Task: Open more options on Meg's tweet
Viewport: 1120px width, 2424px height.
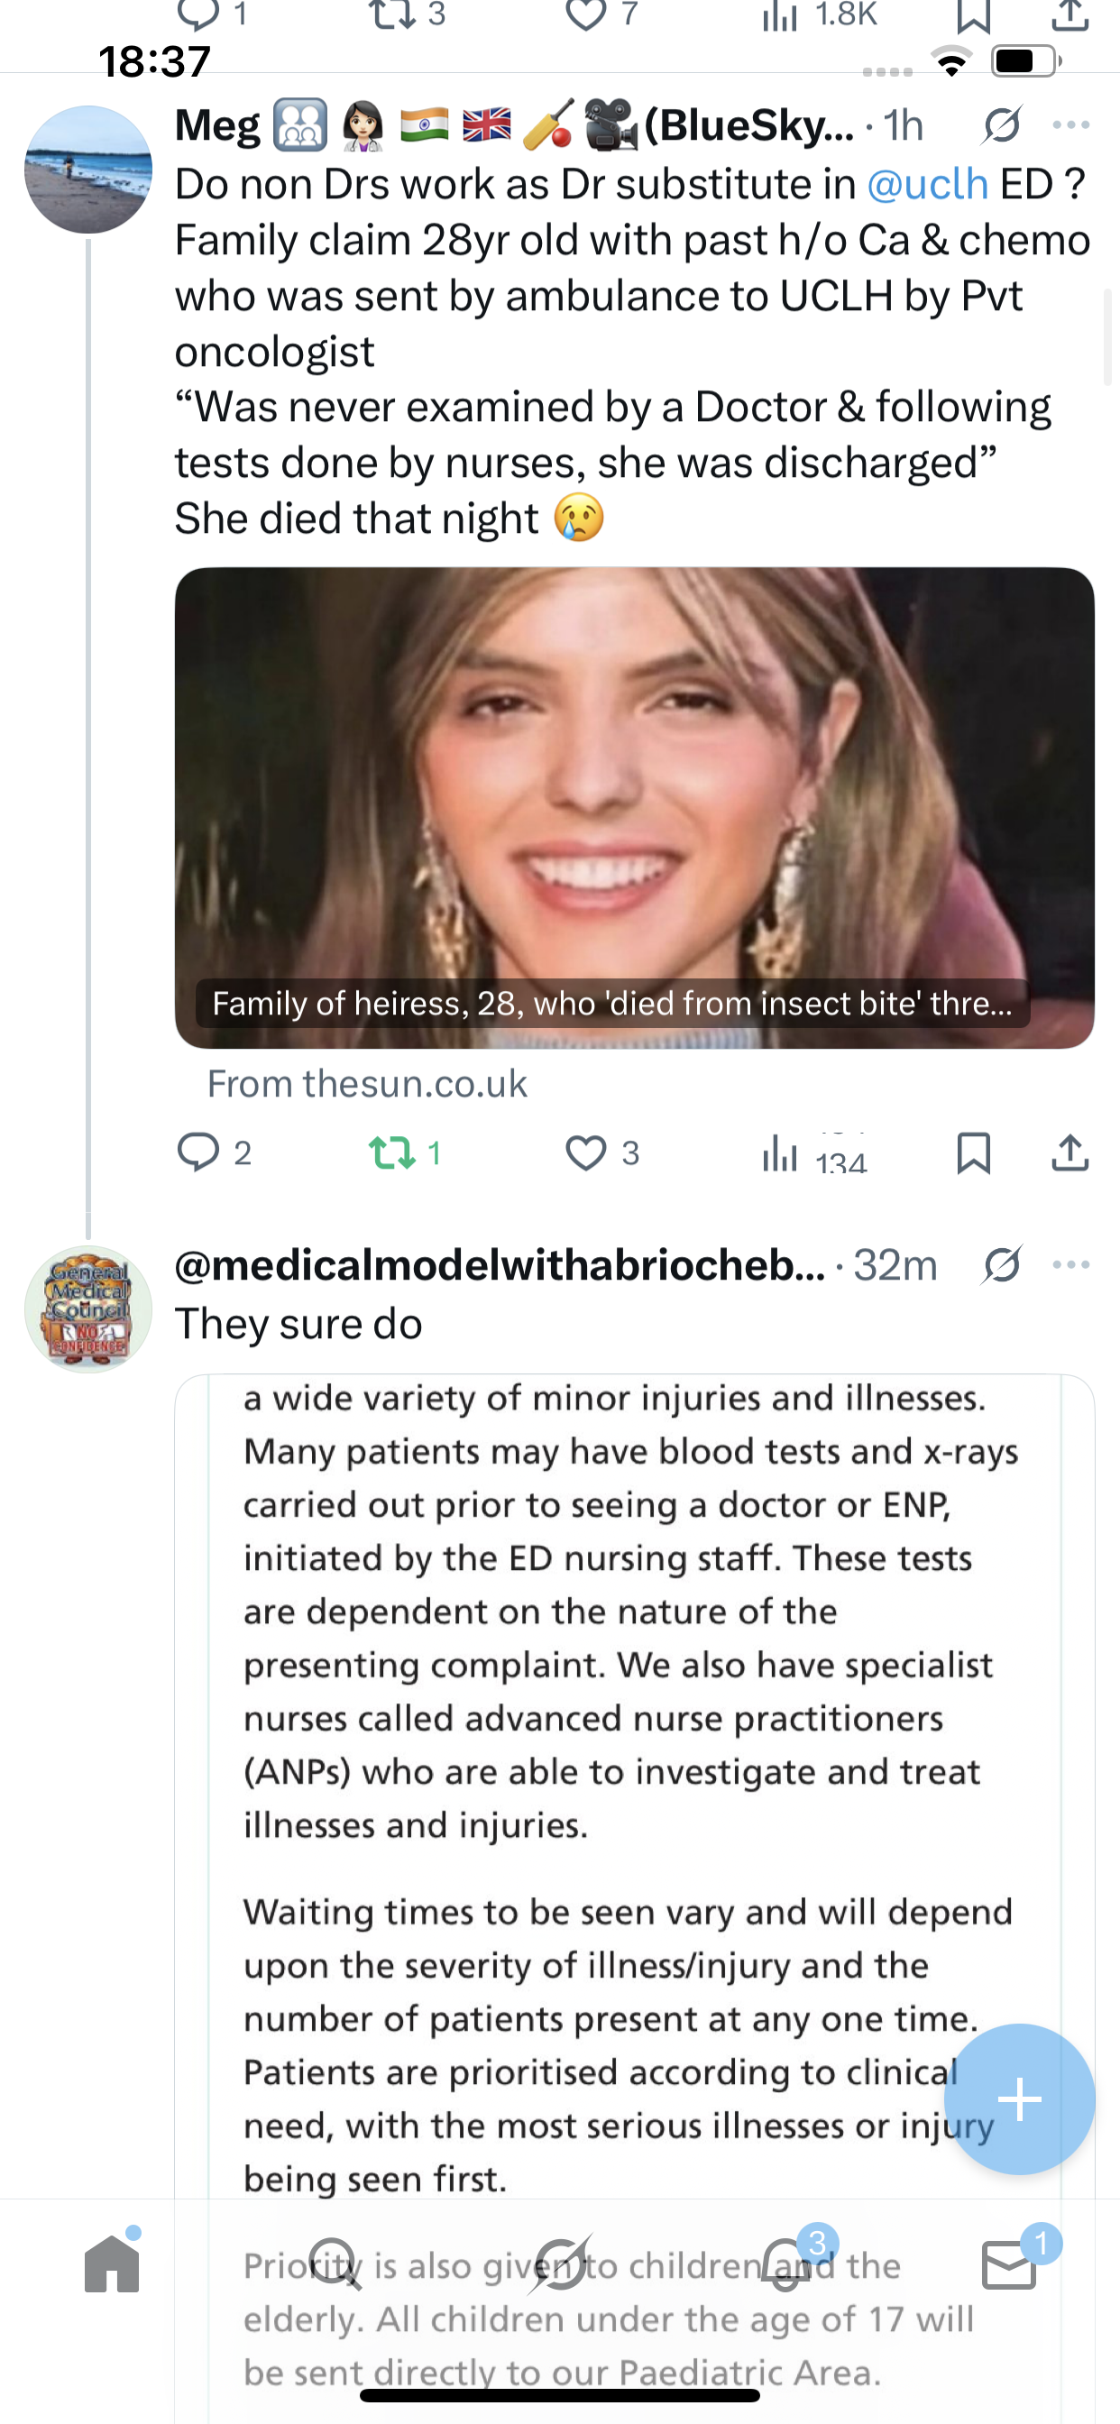Action: (1071, 125)
